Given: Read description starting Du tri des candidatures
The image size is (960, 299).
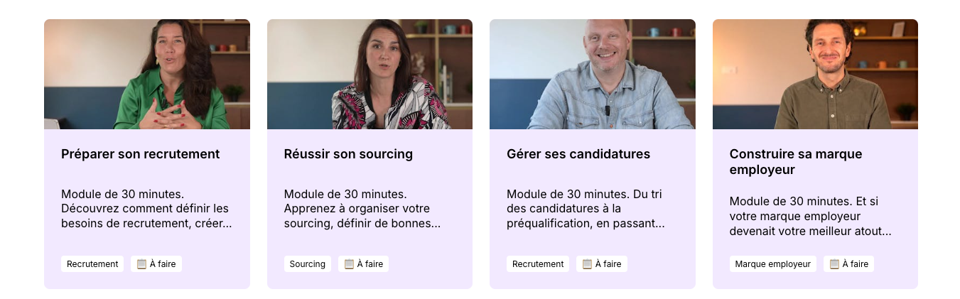Looking at the screenshot, I should click(x=586, y=209).
